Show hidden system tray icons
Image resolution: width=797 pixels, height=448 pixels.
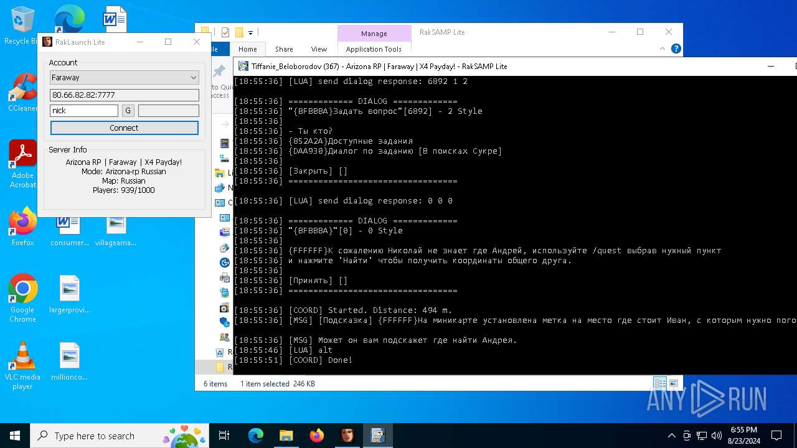(671, 436)
